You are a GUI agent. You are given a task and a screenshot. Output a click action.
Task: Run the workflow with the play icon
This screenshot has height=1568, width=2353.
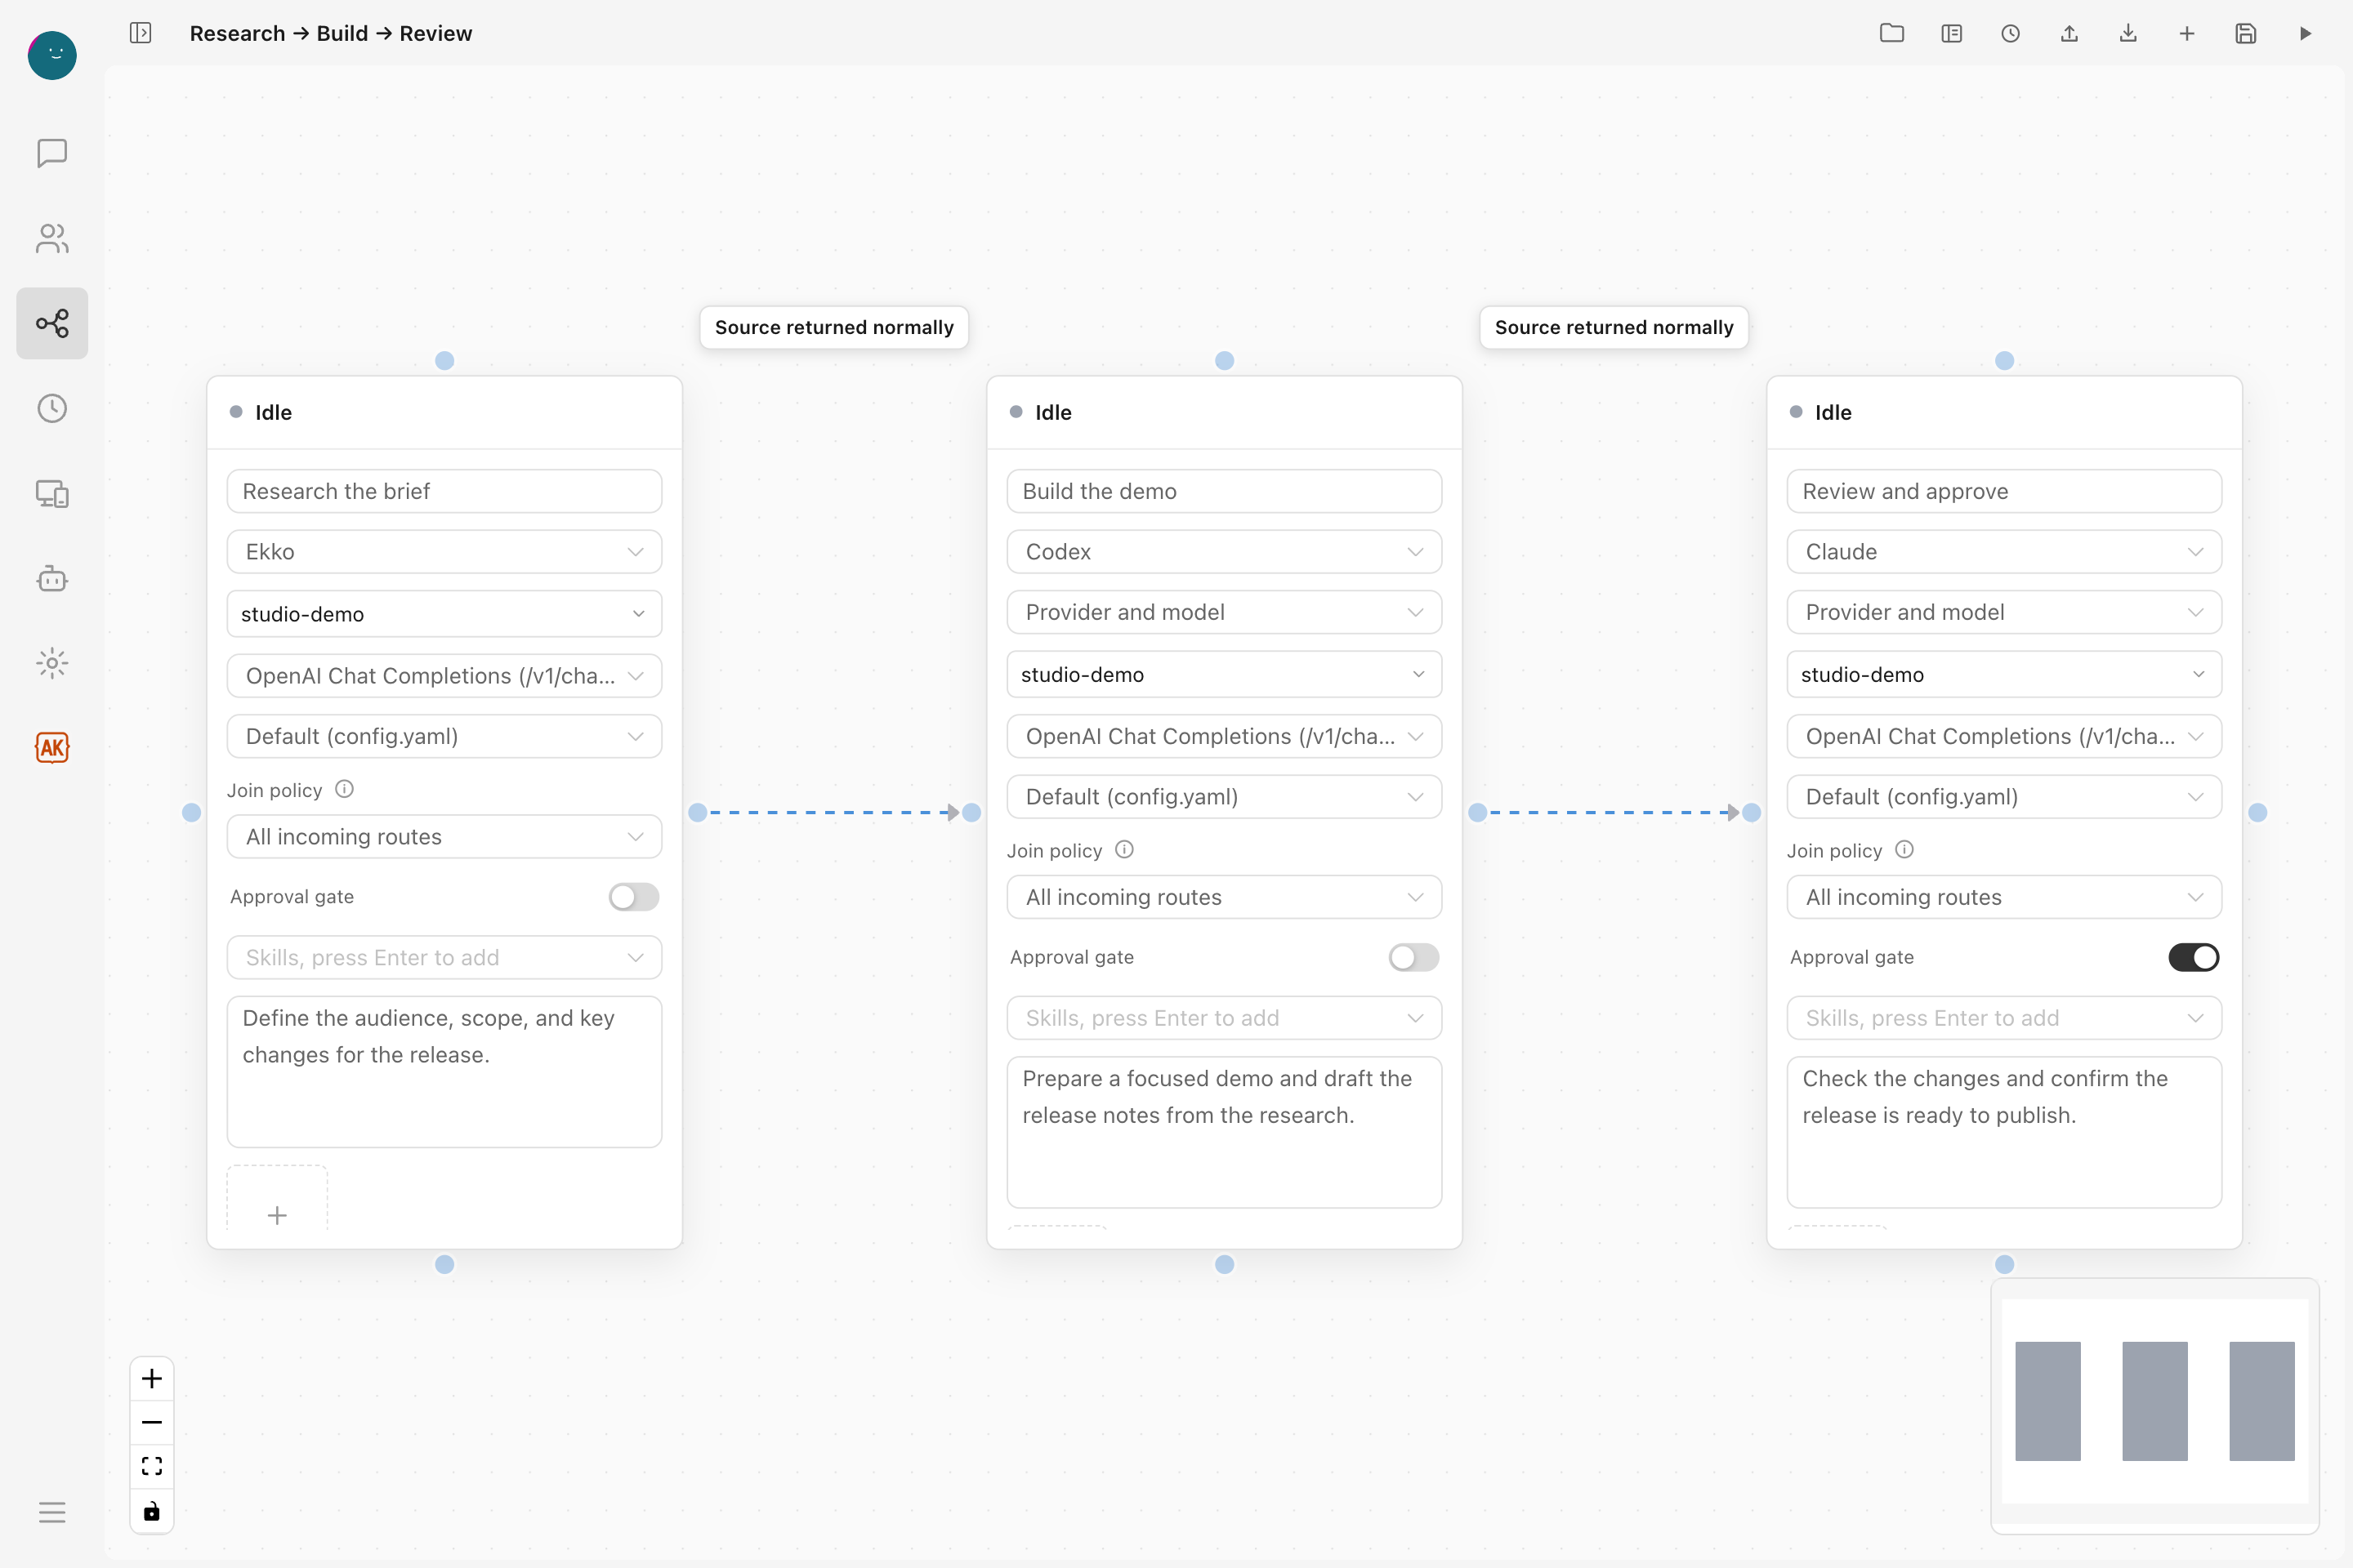click(x=2305, y=33)
